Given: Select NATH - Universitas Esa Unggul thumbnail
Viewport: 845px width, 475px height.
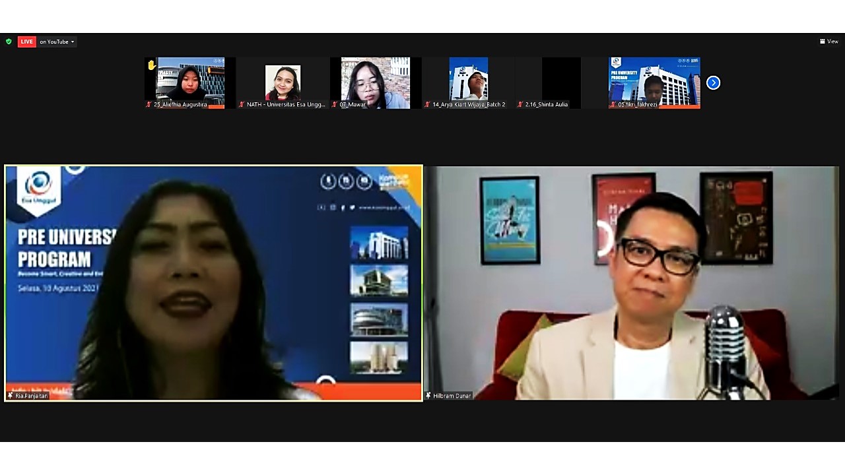Looking at the screenshot, I should 283,82.
